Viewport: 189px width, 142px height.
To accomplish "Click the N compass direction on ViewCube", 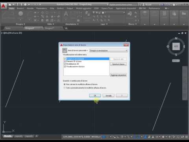I will [176, 38].
